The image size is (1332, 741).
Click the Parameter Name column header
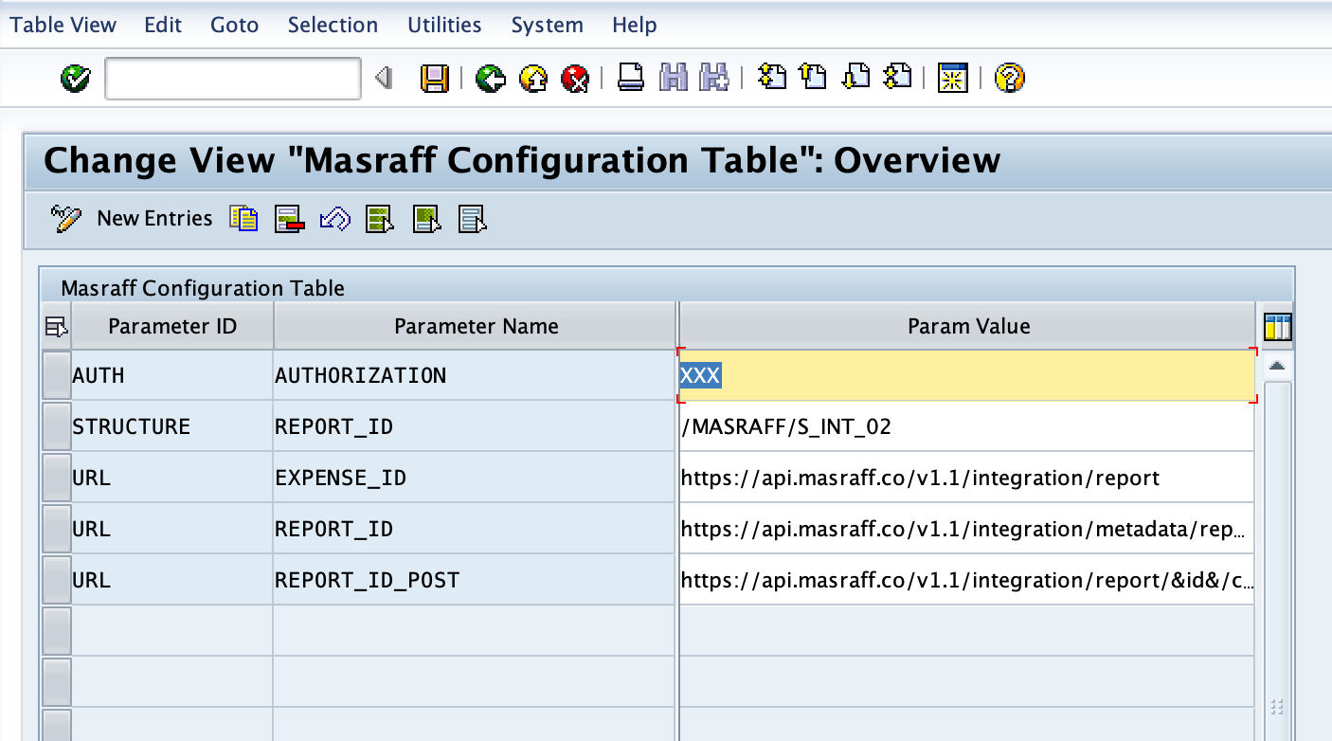pos(477,327)
